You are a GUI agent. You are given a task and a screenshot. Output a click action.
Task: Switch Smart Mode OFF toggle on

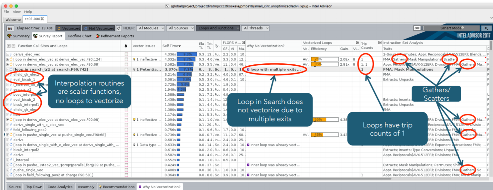click(419, 28)
